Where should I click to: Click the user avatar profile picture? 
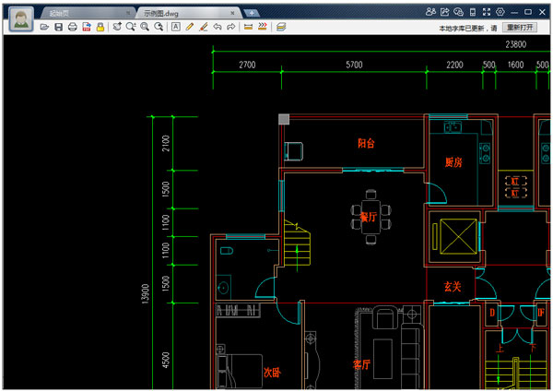pos(21,19)
